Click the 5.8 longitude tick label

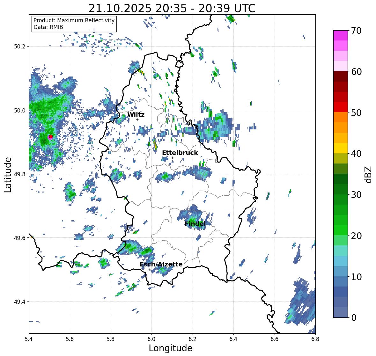click(111, 339)
